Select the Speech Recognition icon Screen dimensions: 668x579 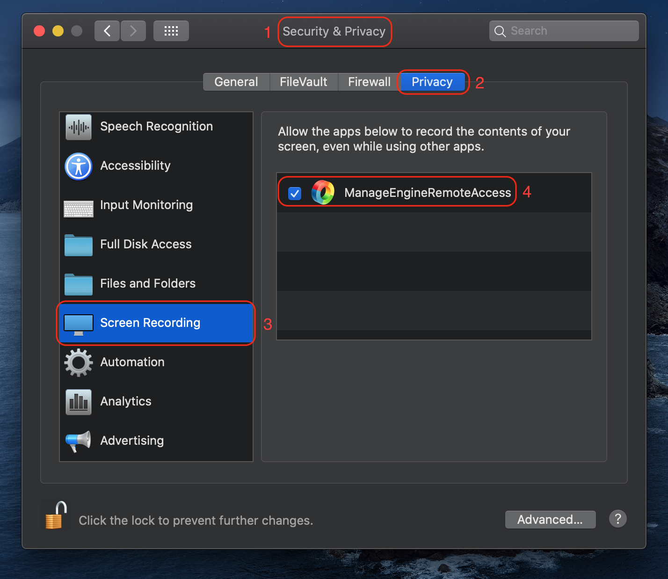coord(78,127)
